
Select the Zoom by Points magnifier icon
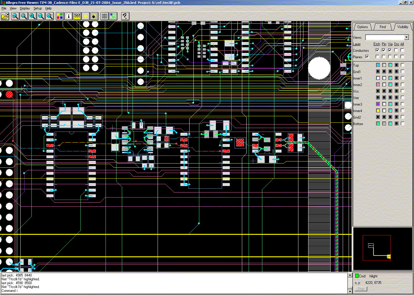[15, 16]
